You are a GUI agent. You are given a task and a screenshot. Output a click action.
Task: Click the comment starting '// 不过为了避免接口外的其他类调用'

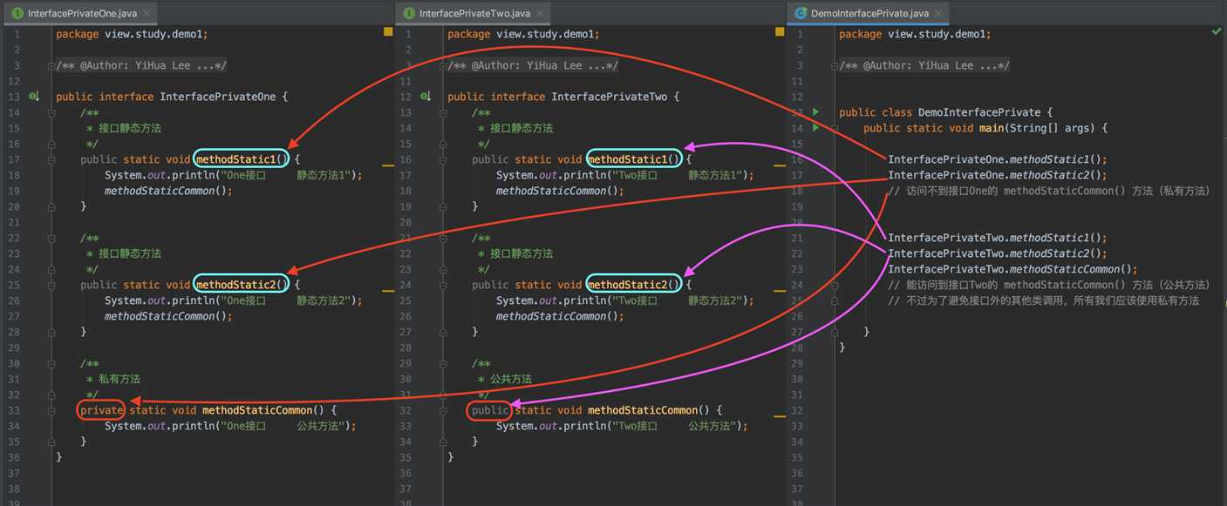tap(1043, 300)
